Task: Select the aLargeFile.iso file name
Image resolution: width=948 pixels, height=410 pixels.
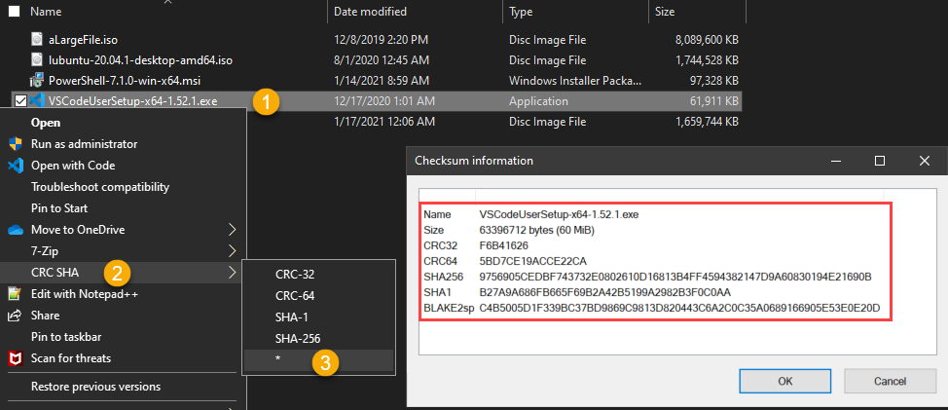Action: coord(83,41)
